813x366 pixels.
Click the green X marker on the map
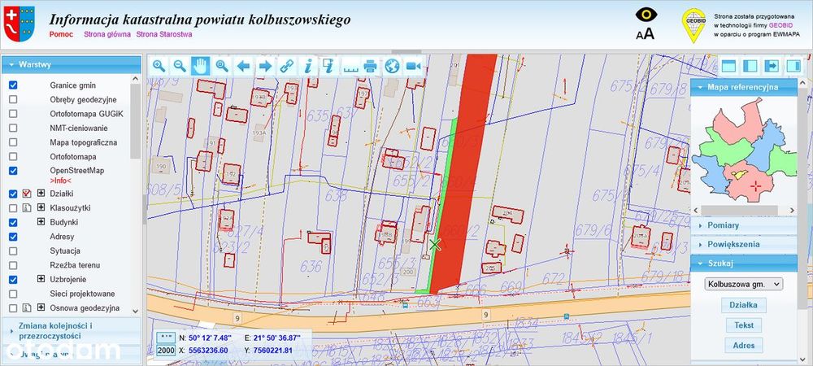pyautogui.click(x=435, y=245)
